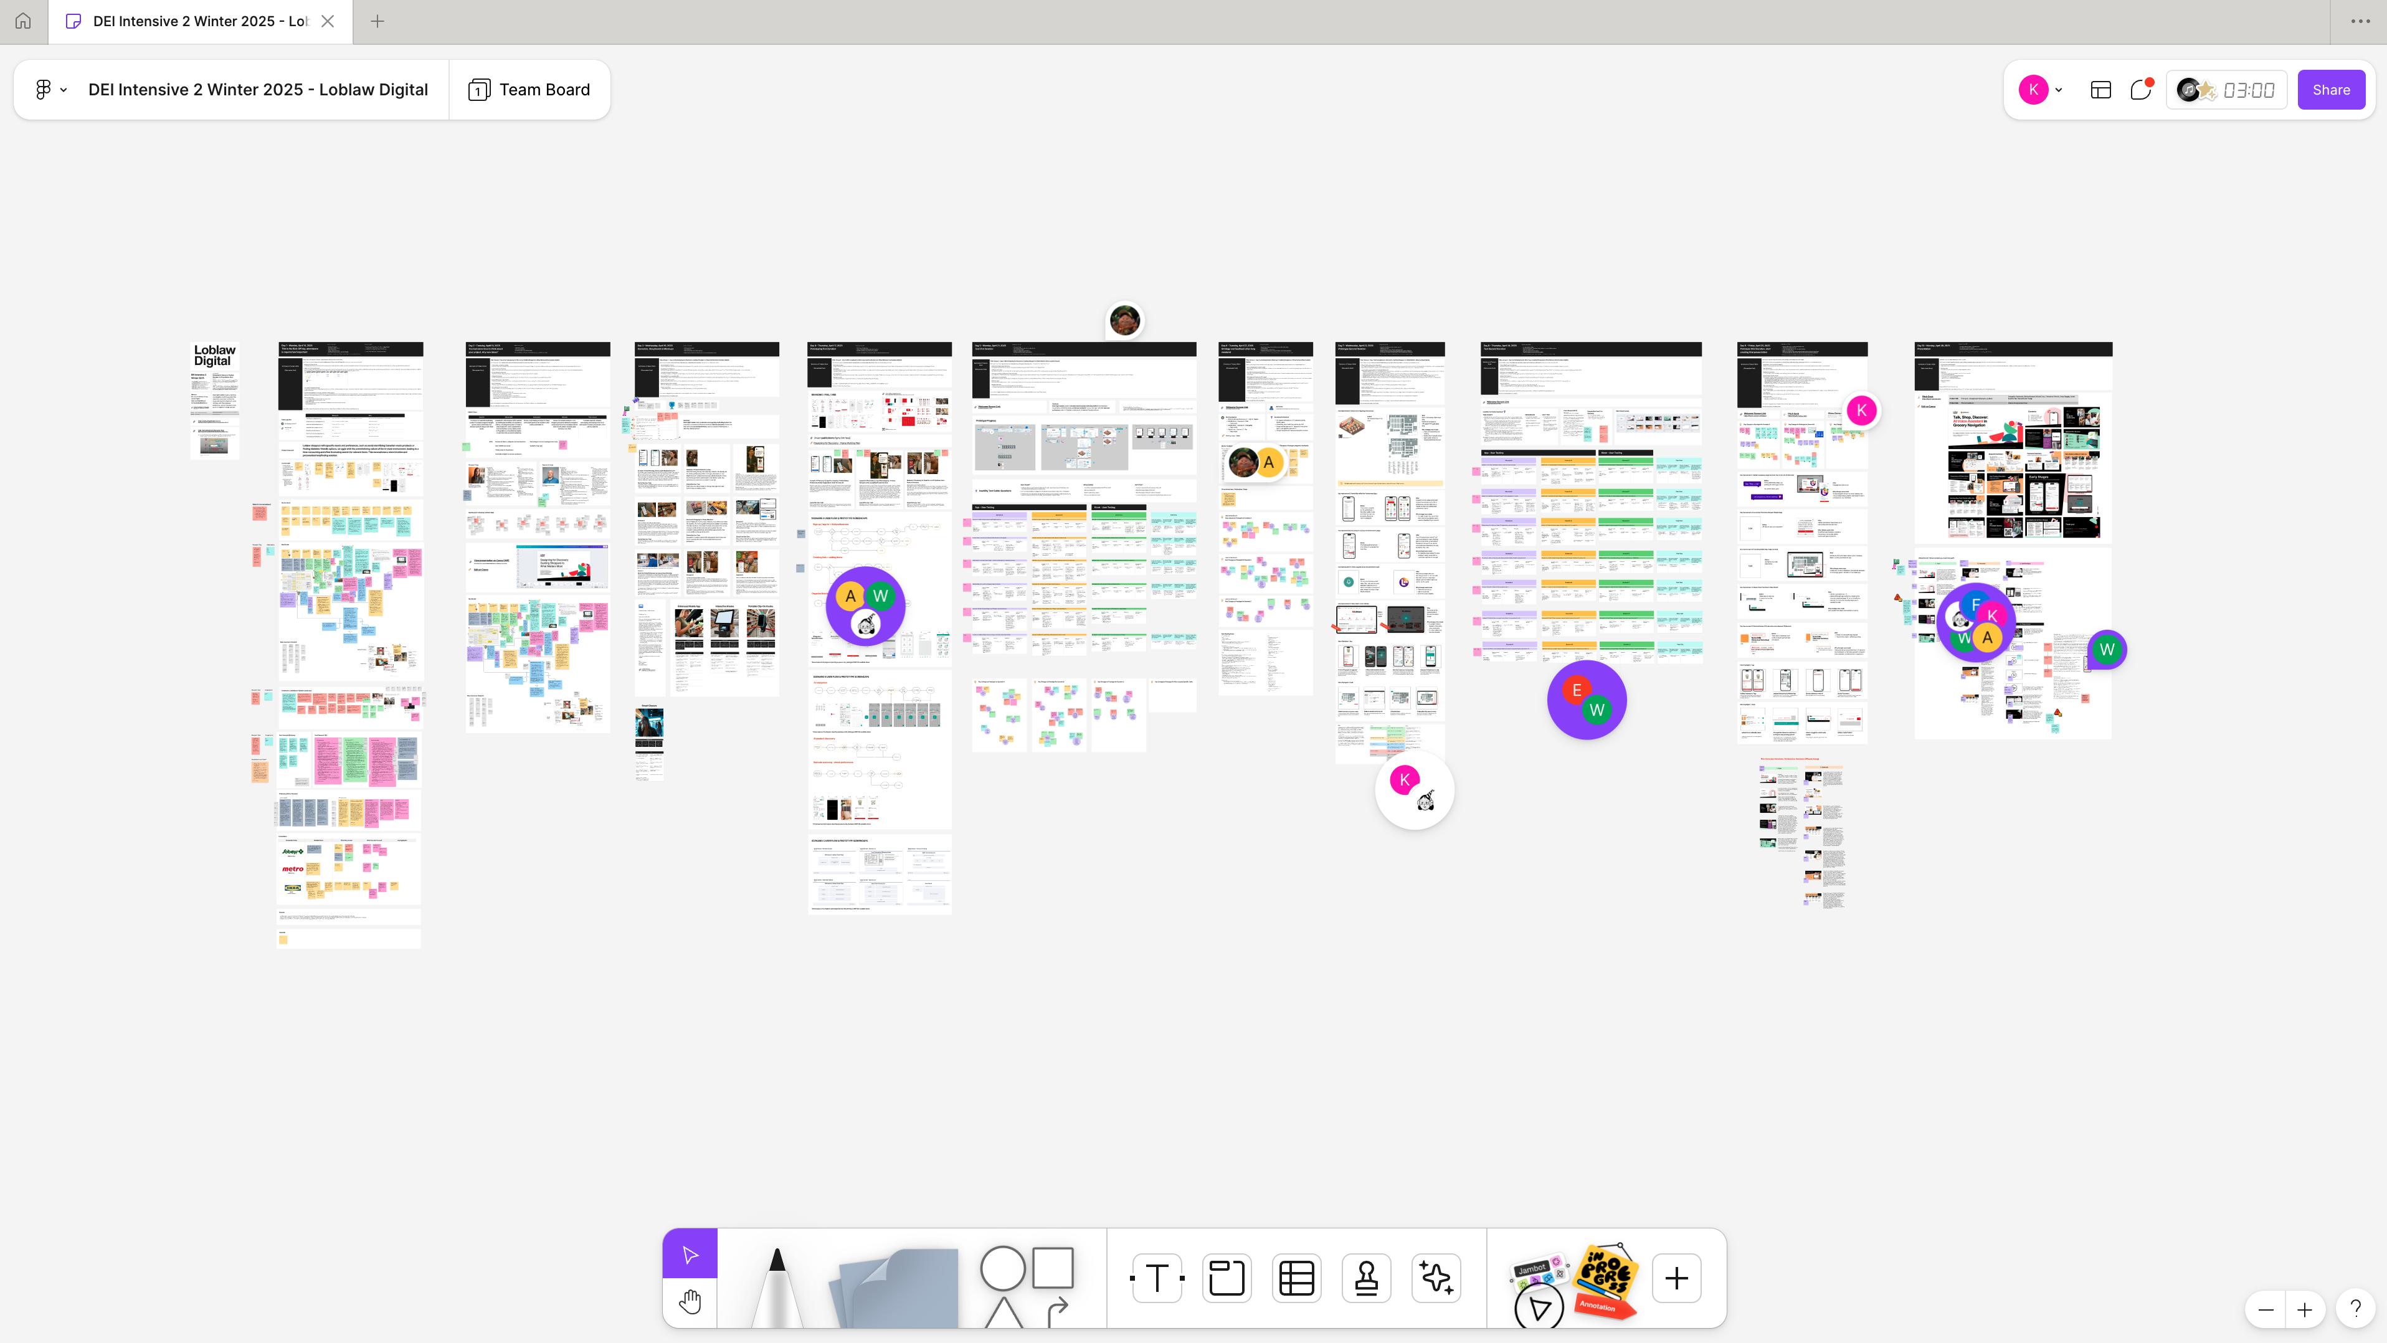Insert a Table from the toolbar
The height and width of the screenshot is (1343, 2387).
pos(1296,1278)
